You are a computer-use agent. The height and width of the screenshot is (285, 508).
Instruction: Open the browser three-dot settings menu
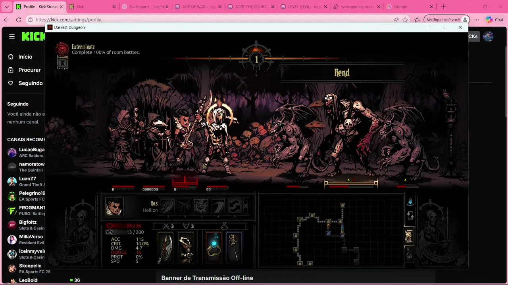[477, 20]
